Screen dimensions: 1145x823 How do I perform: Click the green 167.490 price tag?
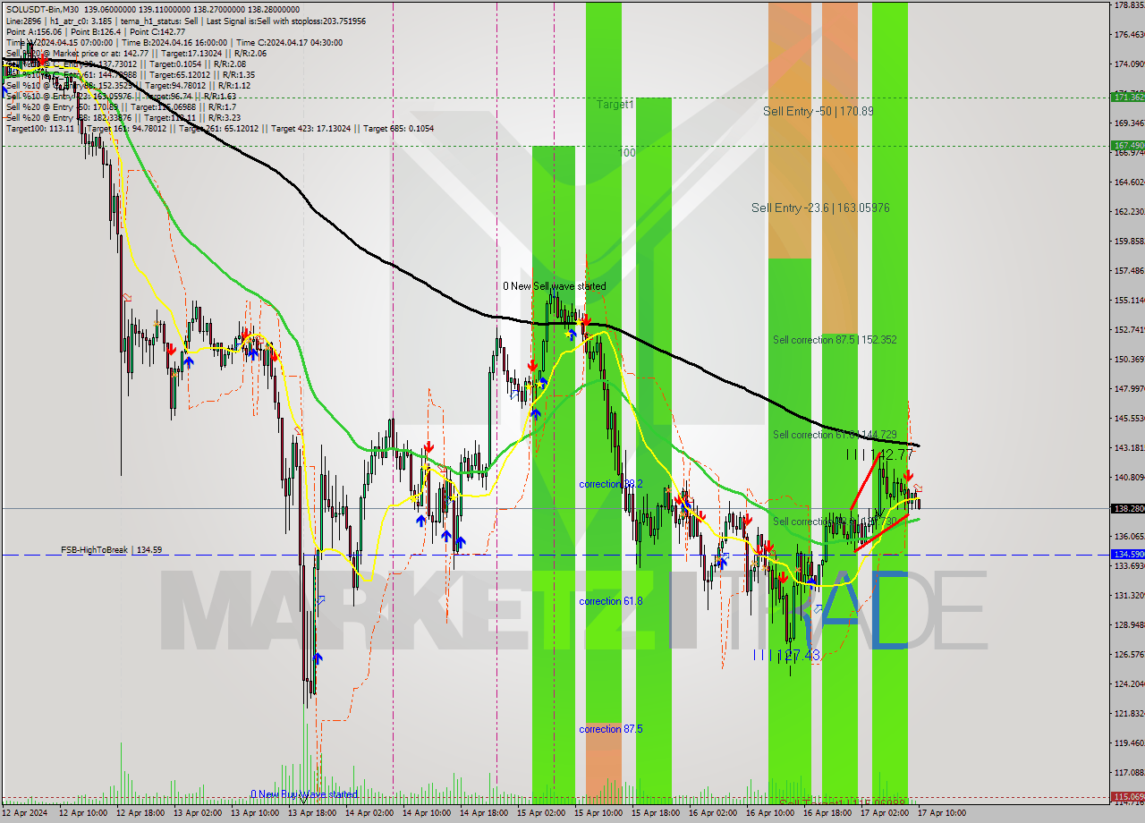click(x=1127, y=145)
